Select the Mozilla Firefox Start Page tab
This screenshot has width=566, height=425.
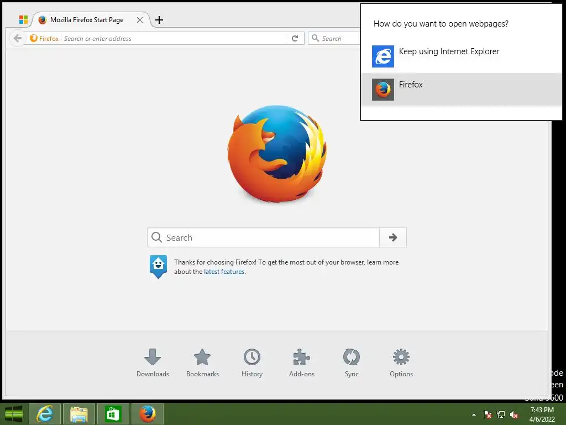90,20
